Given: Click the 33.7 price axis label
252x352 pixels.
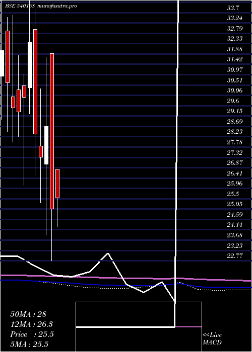Looking at the screenshot, I should coord(233,9).
